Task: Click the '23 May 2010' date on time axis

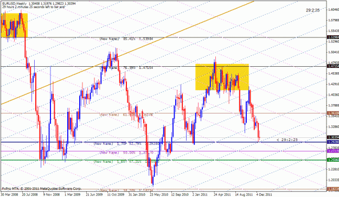Action: click(x=159, y=195)
